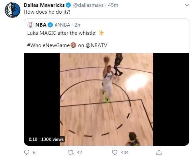Click the Dallas Mavericks verified badge
192x158 pixels.
click(68, 5)
